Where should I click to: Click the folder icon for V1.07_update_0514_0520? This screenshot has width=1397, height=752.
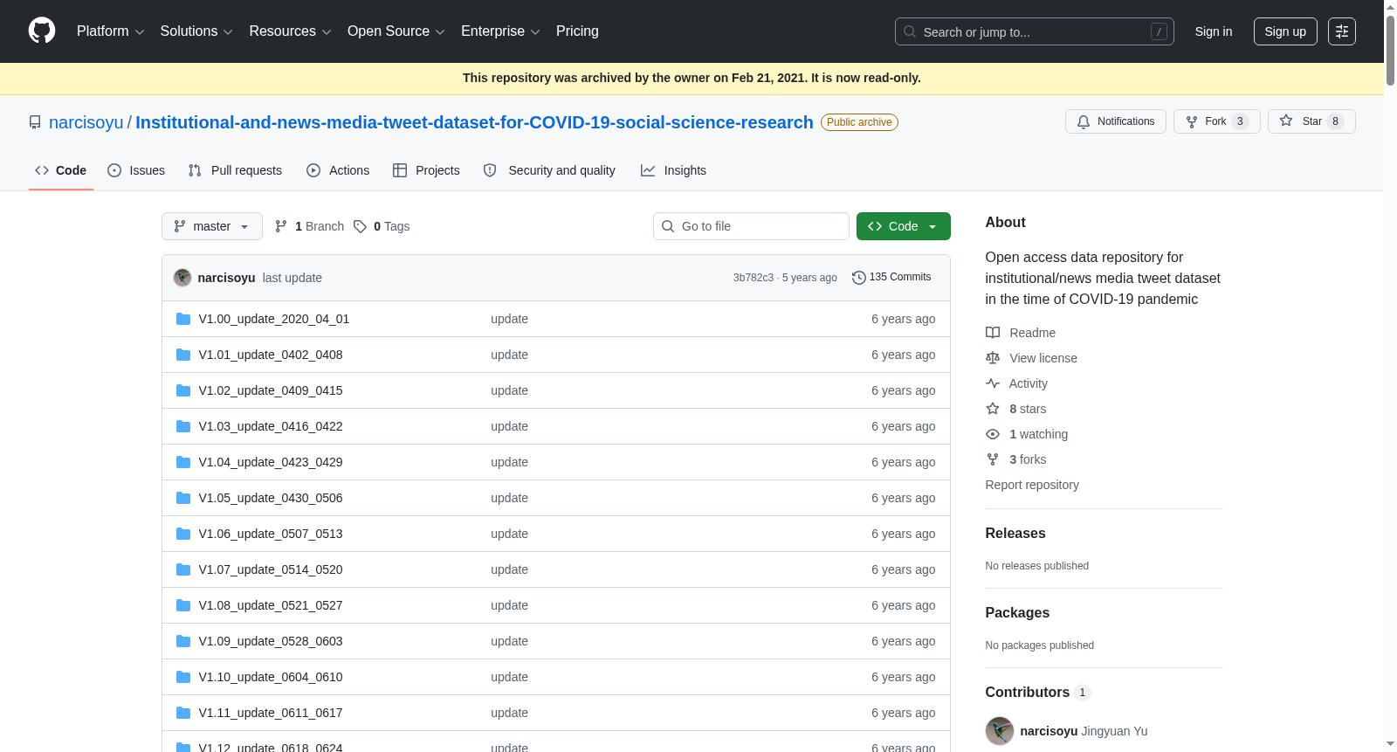183,569
